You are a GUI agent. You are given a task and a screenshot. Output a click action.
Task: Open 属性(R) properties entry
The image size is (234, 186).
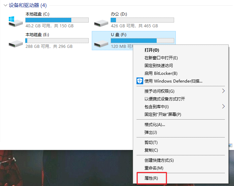click(151, 178)
